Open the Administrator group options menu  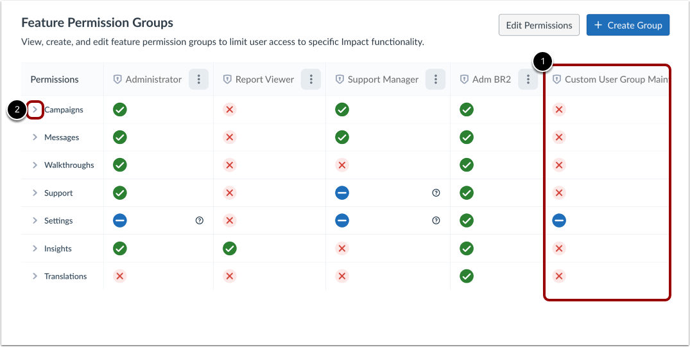pyautogui.click(x=199, y=80)
